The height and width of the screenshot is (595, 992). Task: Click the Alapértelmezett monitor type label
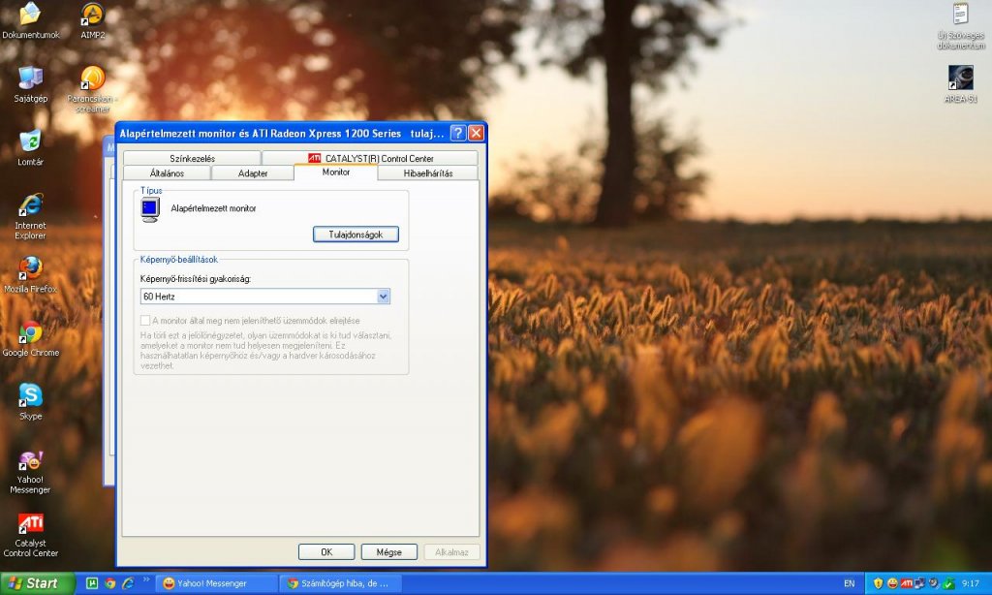coord(213,208)
